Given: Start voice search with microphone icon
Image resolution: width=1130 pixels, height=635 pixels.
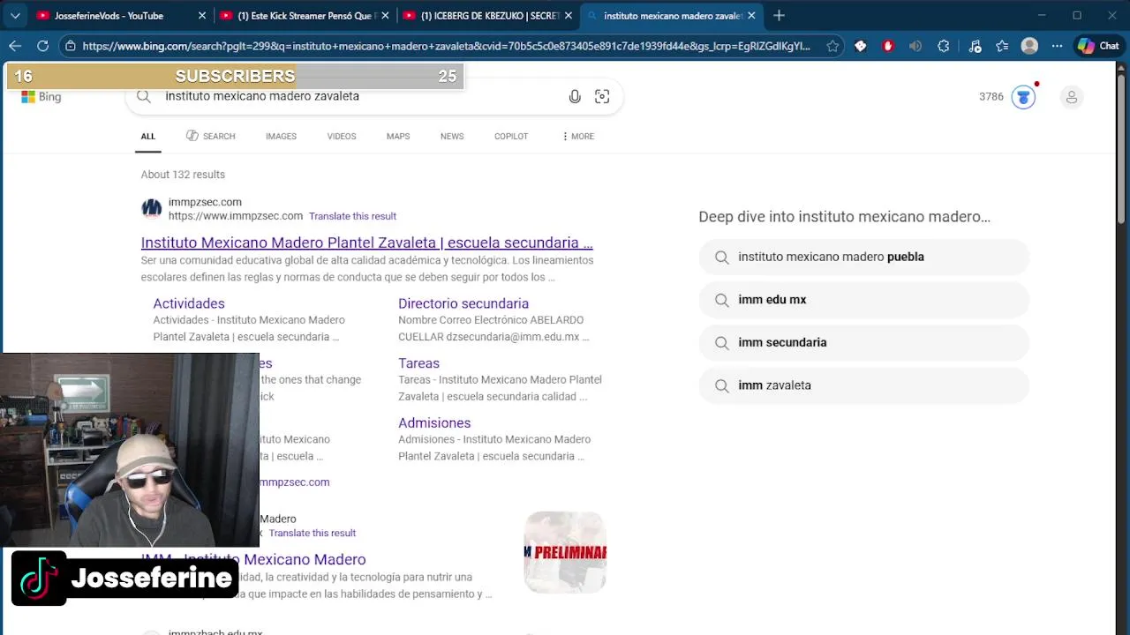Looking at the screenshot, I should tap(575, 96).
